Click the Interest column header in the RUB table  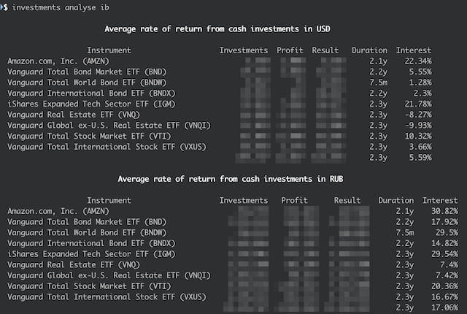tap(440, 201)
